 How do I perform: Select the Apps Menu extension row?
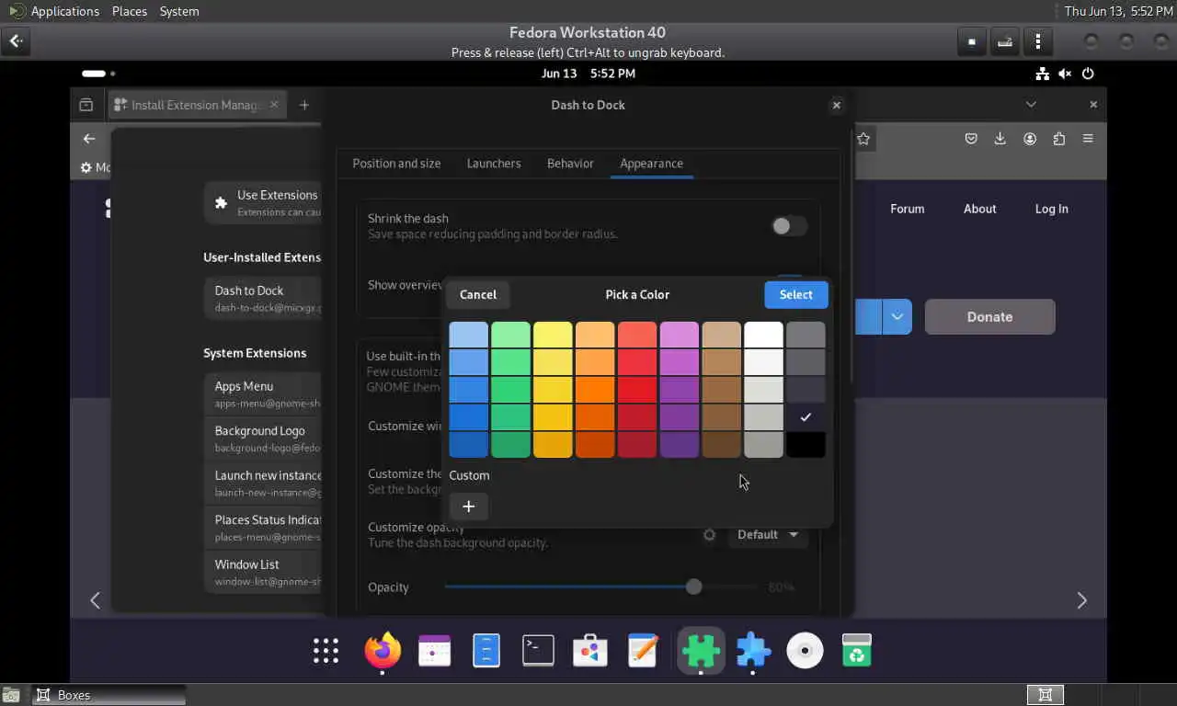263,393
